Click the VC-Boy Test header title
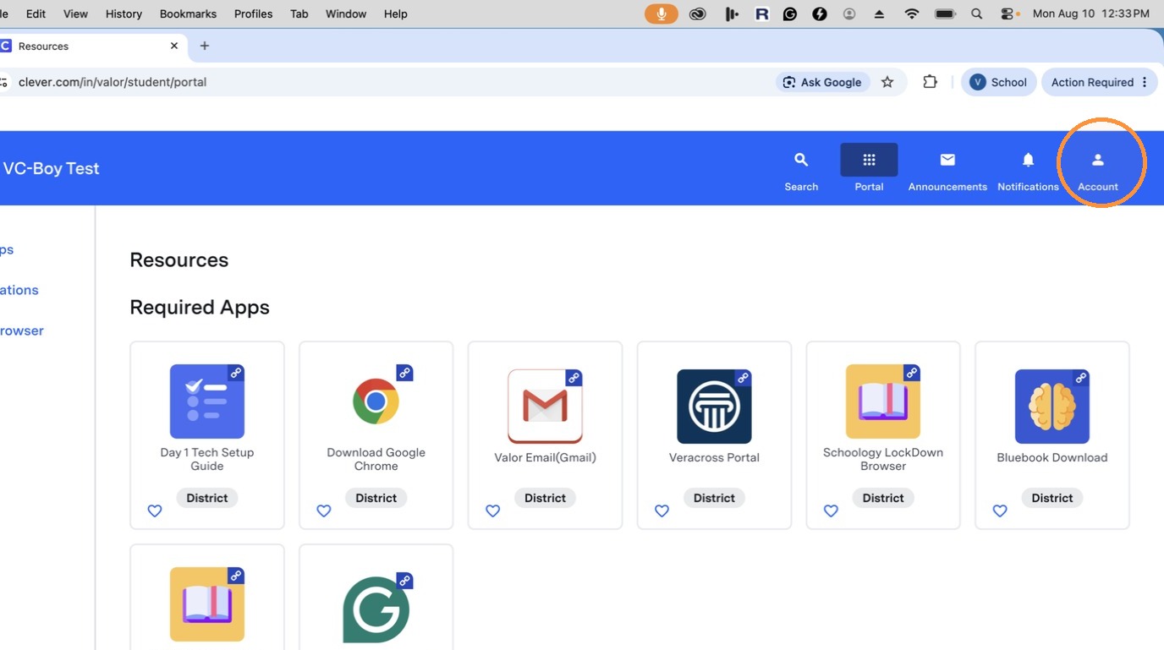 click(x=51, y=168)
